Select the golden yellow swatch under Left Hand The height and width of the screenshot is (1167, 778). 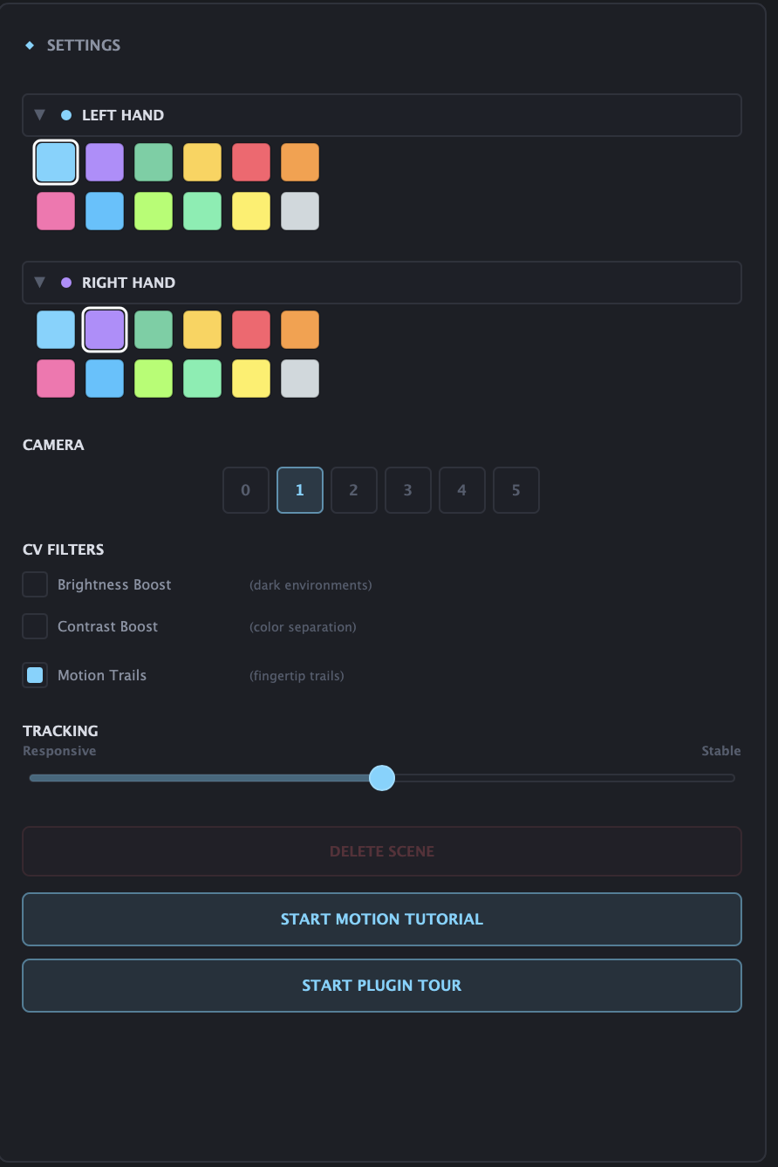tap(202, 162)
